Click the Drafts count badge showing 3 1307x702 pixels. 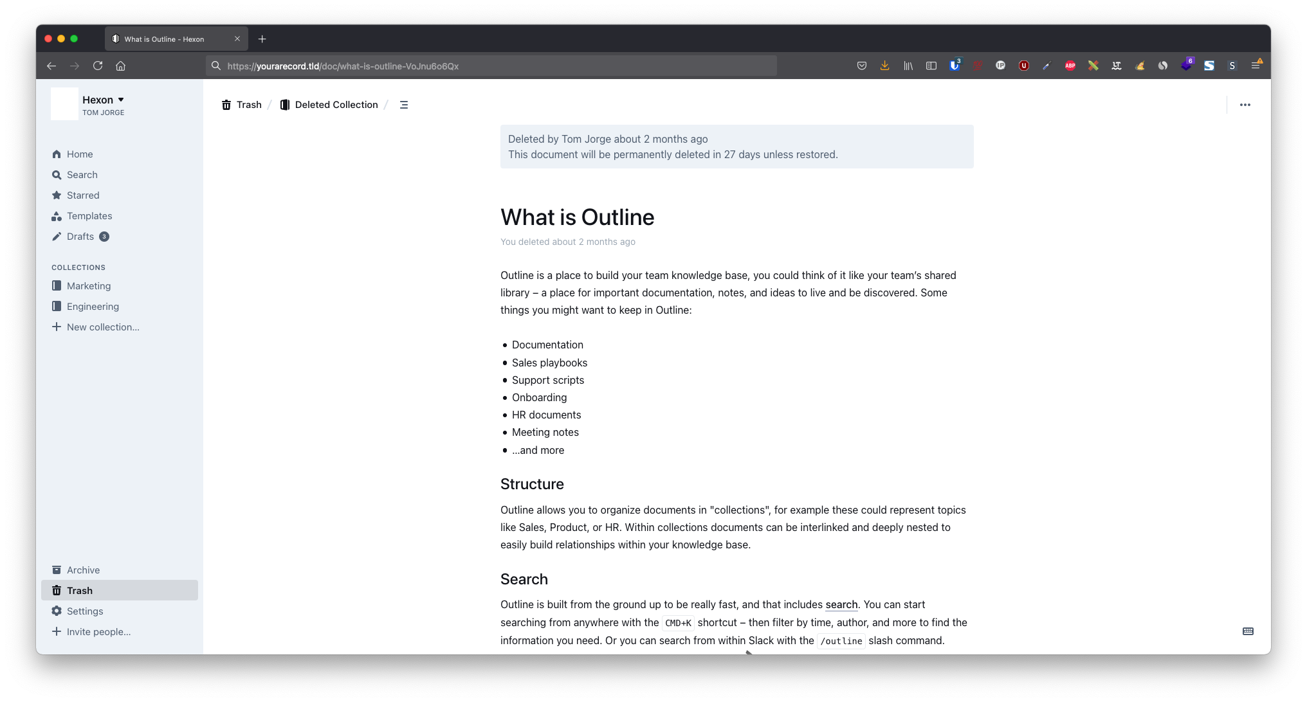pyautogui.click(x=104, y=237)
